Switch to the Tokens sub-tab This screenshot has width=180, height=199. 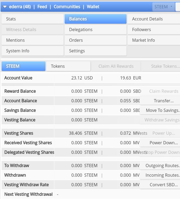pyautogui.click(x=68, y=66)
